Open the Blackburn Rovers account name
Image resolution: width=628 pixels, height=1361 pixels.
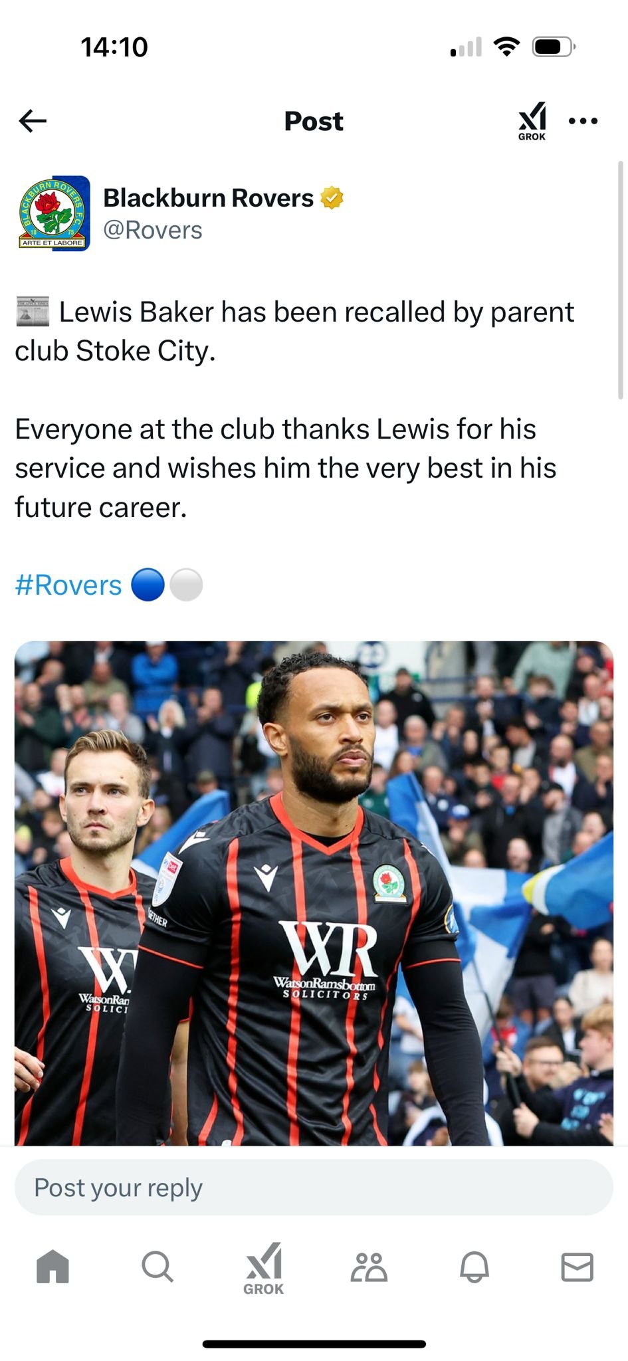tap(208, 198)
